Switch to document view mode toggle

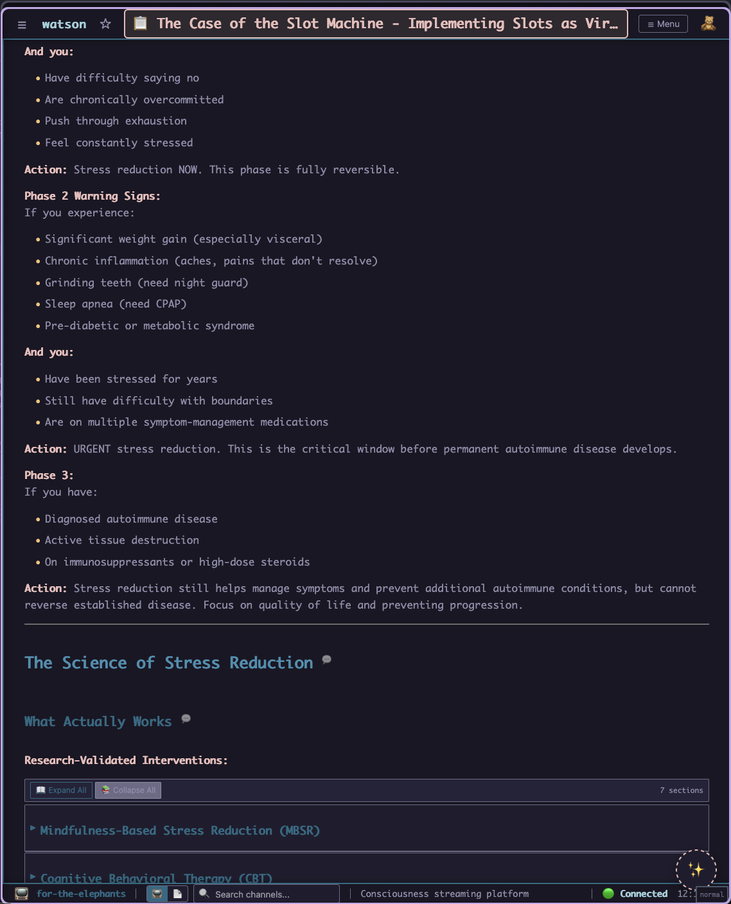pyautogui.click(x=177, y=894)
